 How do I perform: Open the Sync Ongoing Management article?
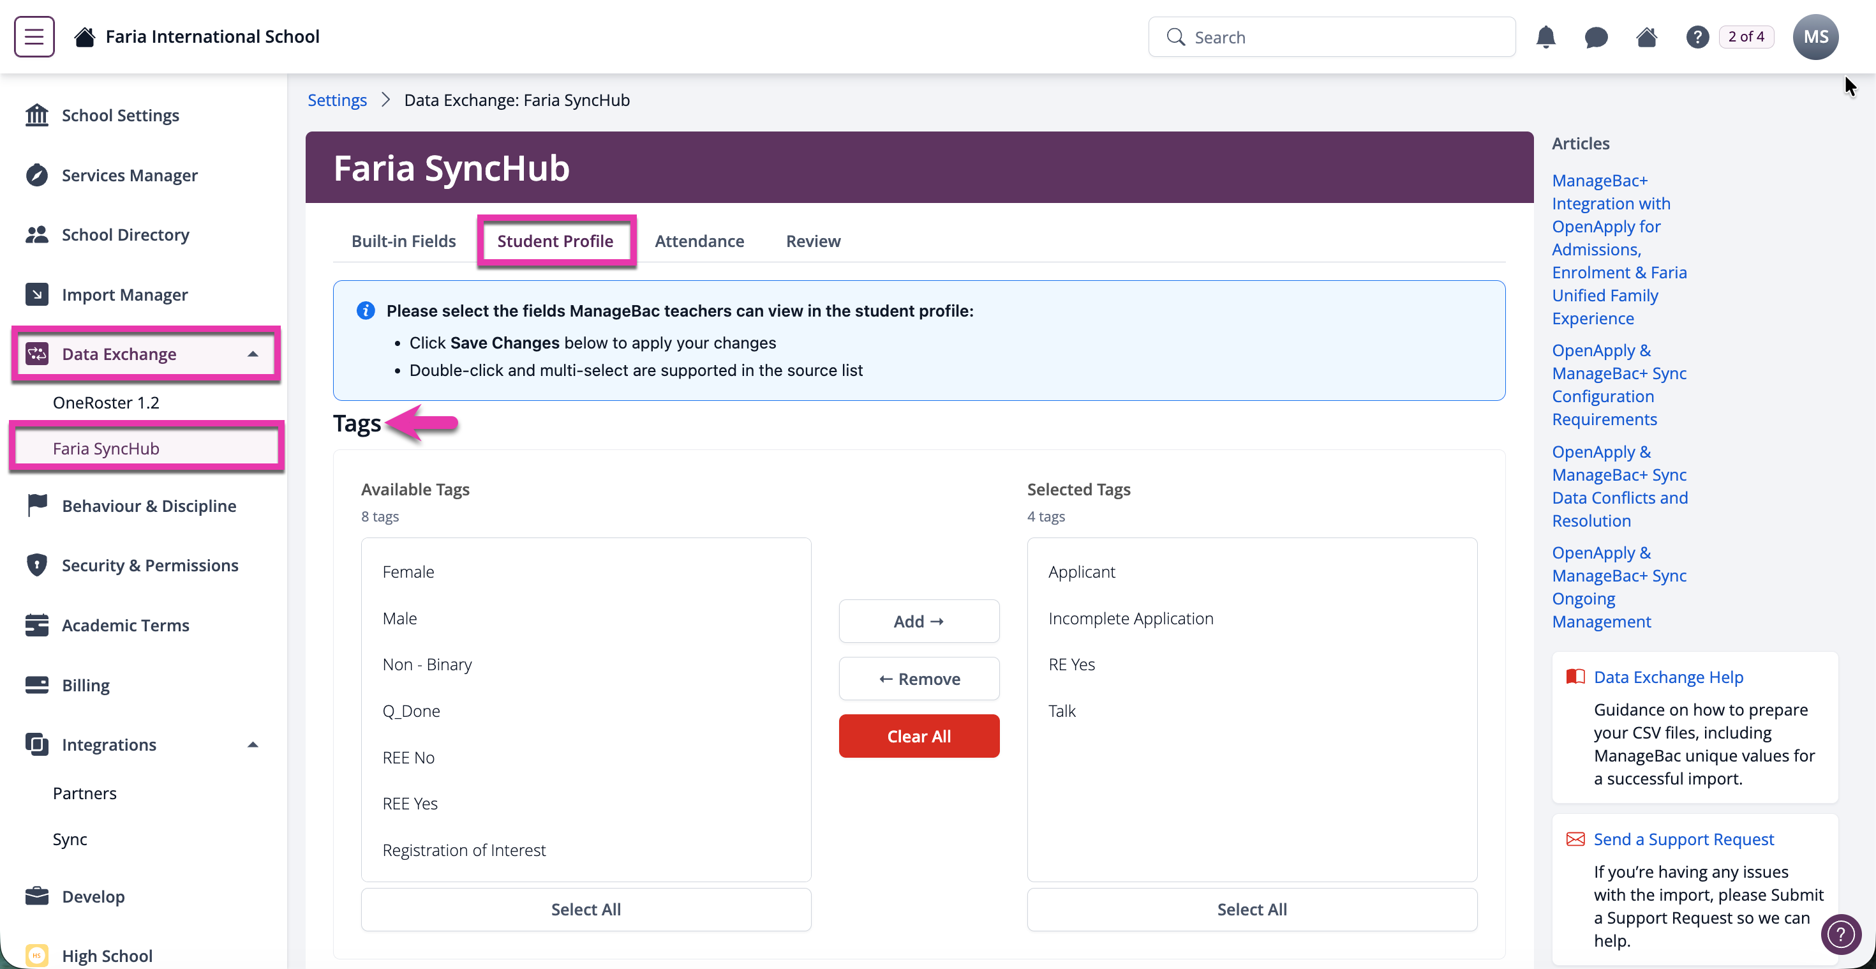point(1619,587)
